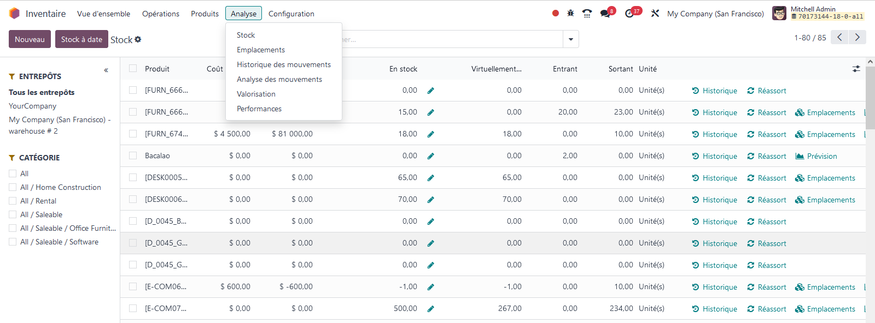The height and width of the screenshot is (323, 875).
Task: Click the Nouveau button
Action: tap(30, 39)
